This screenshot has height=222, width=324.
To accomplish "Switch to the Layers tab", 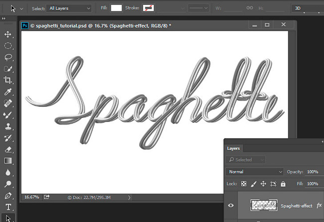I will tap(233, 148).
